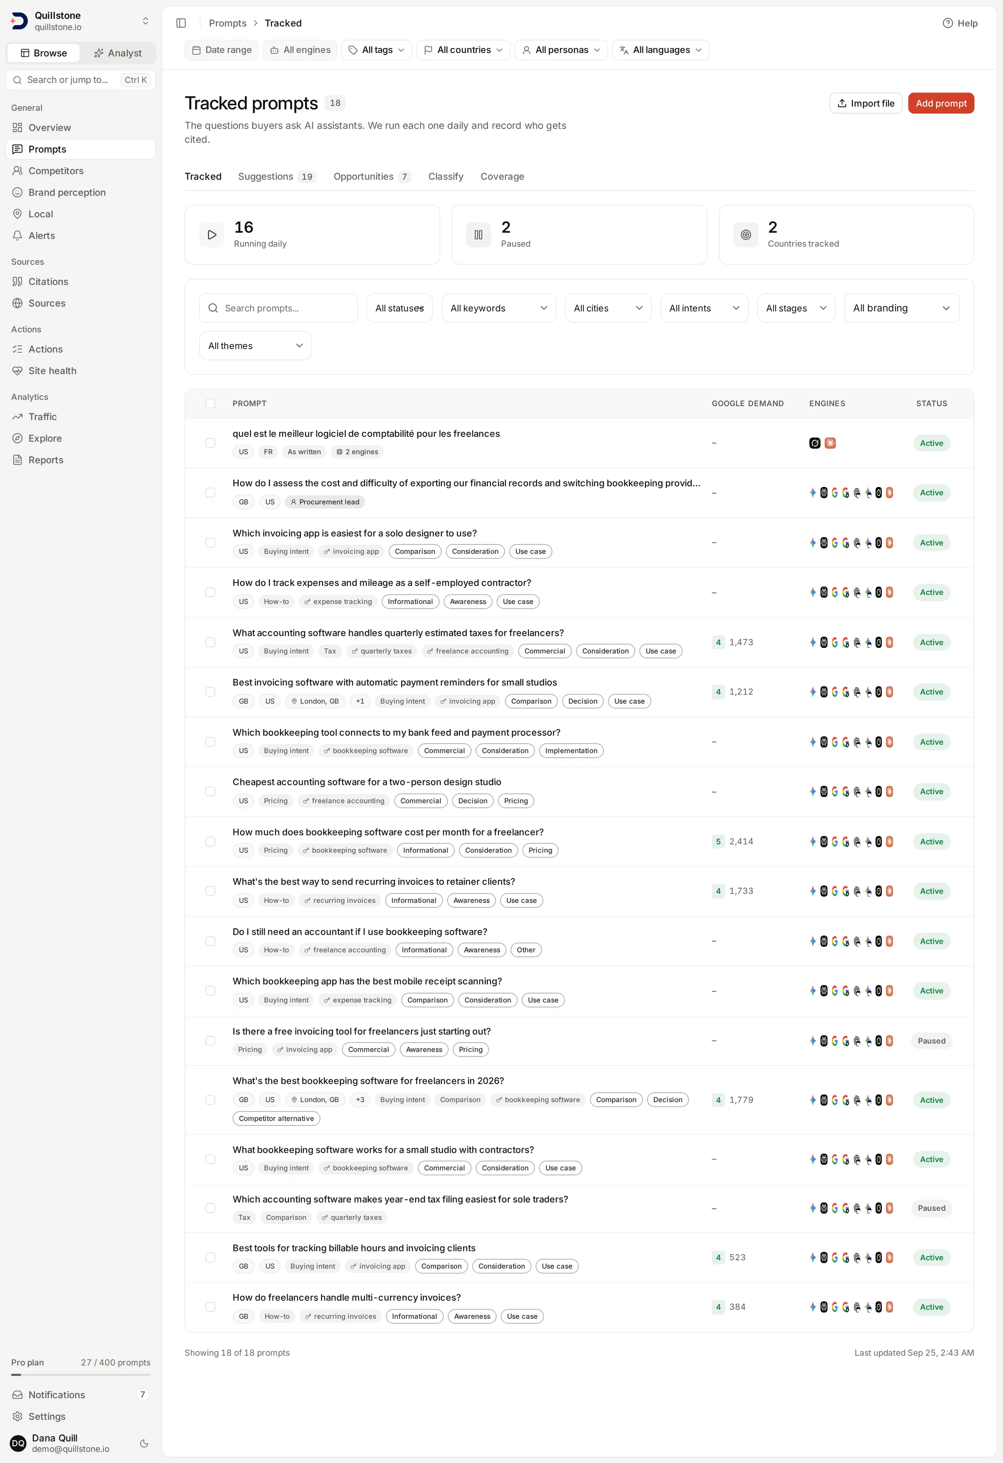Viewport: 1003px width, 1463px height.
Task: Switch to the Opportunities tab
Action: tap(372, 176)
